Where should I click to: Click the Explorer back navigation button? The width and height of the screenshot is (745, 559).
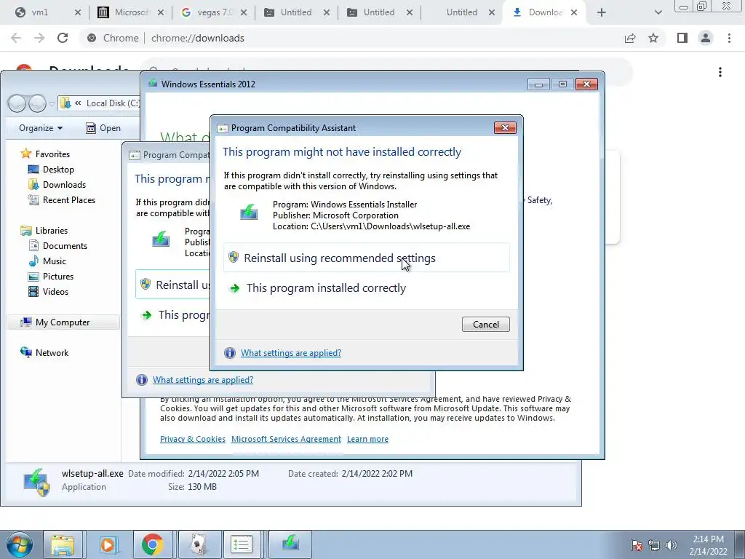tap(17, 103)
